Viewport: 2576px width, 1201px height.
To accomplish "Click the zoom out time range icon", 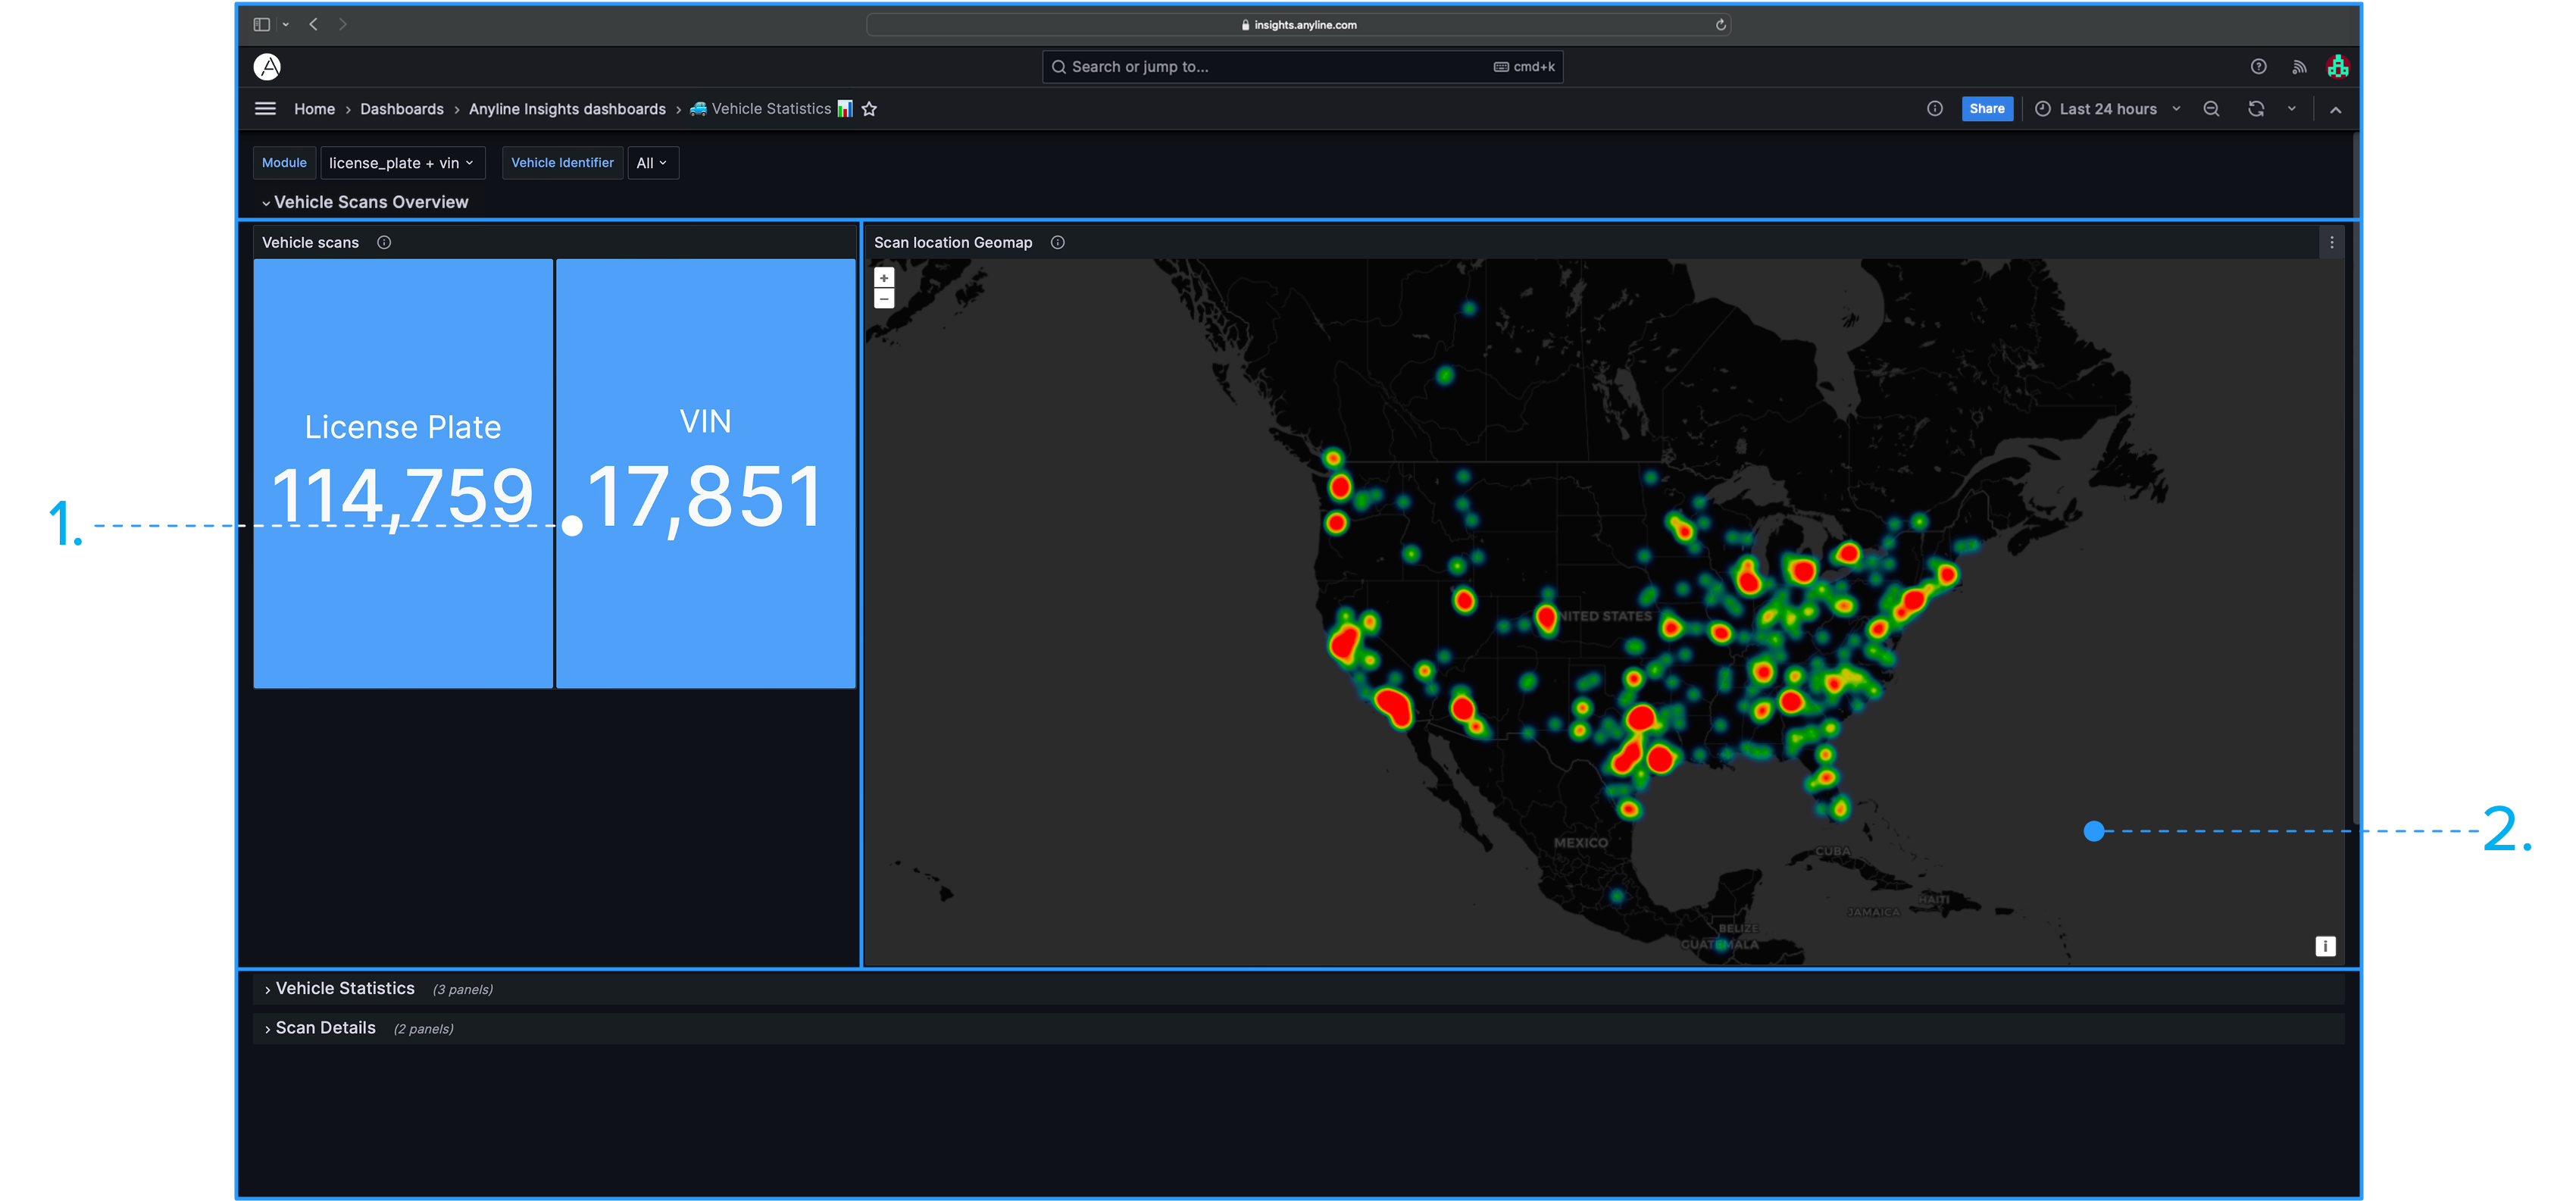I will click(2211, 109).
